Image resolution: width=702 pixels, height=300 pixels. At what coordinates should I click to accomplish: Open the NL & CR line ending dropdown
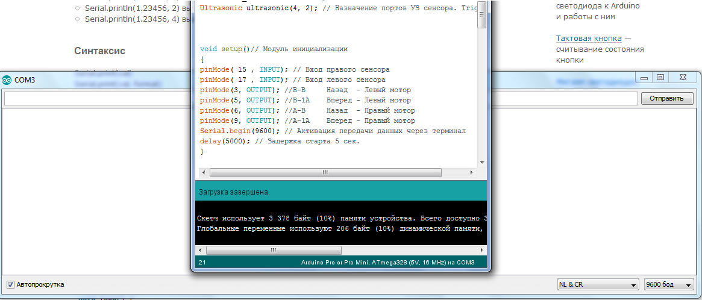pyautogui.click(x=597, y=284)
